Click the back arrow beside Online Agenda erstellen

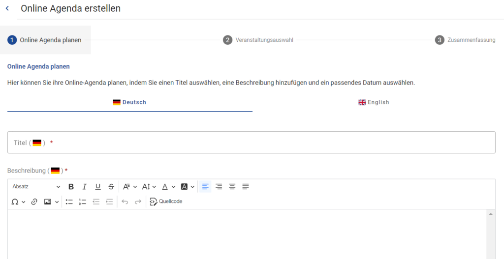(x=7, y=8)
